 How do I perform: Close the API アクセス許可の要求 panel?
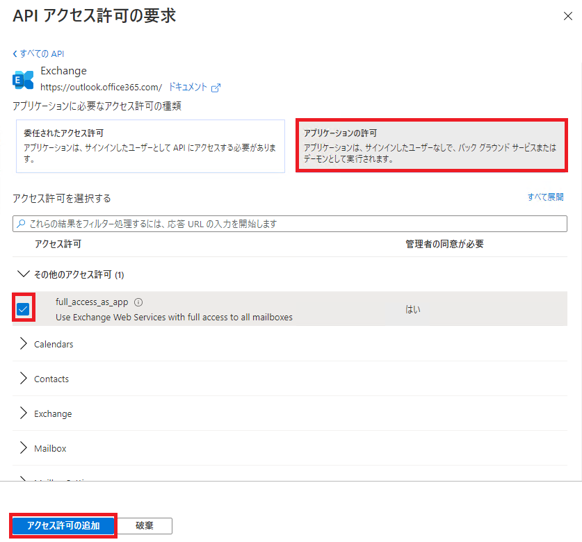coord(567,16)
